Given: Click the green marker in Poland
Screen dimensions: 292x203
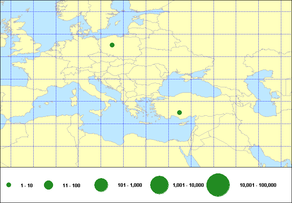Looking at the screenshot, I should (x=112, y=45).
